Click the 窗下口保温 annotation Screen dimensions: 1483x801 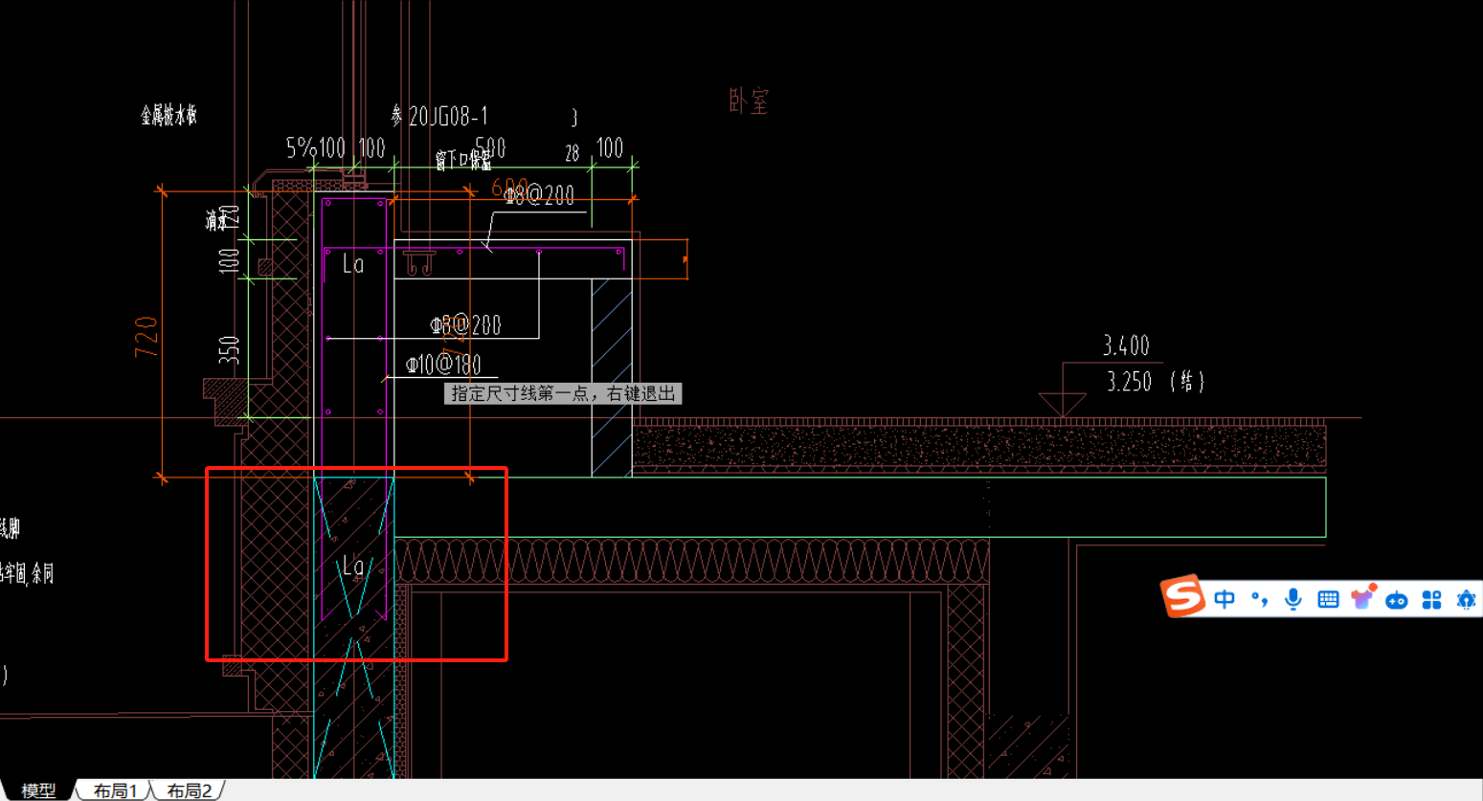(x=462, y=160)
